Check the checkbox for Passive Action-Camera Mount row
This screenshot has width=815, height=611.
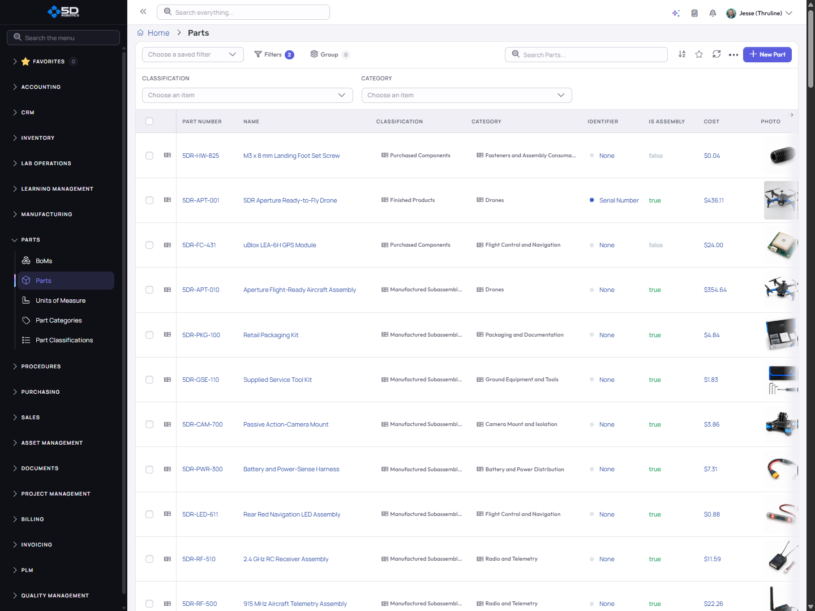(149, 424)
